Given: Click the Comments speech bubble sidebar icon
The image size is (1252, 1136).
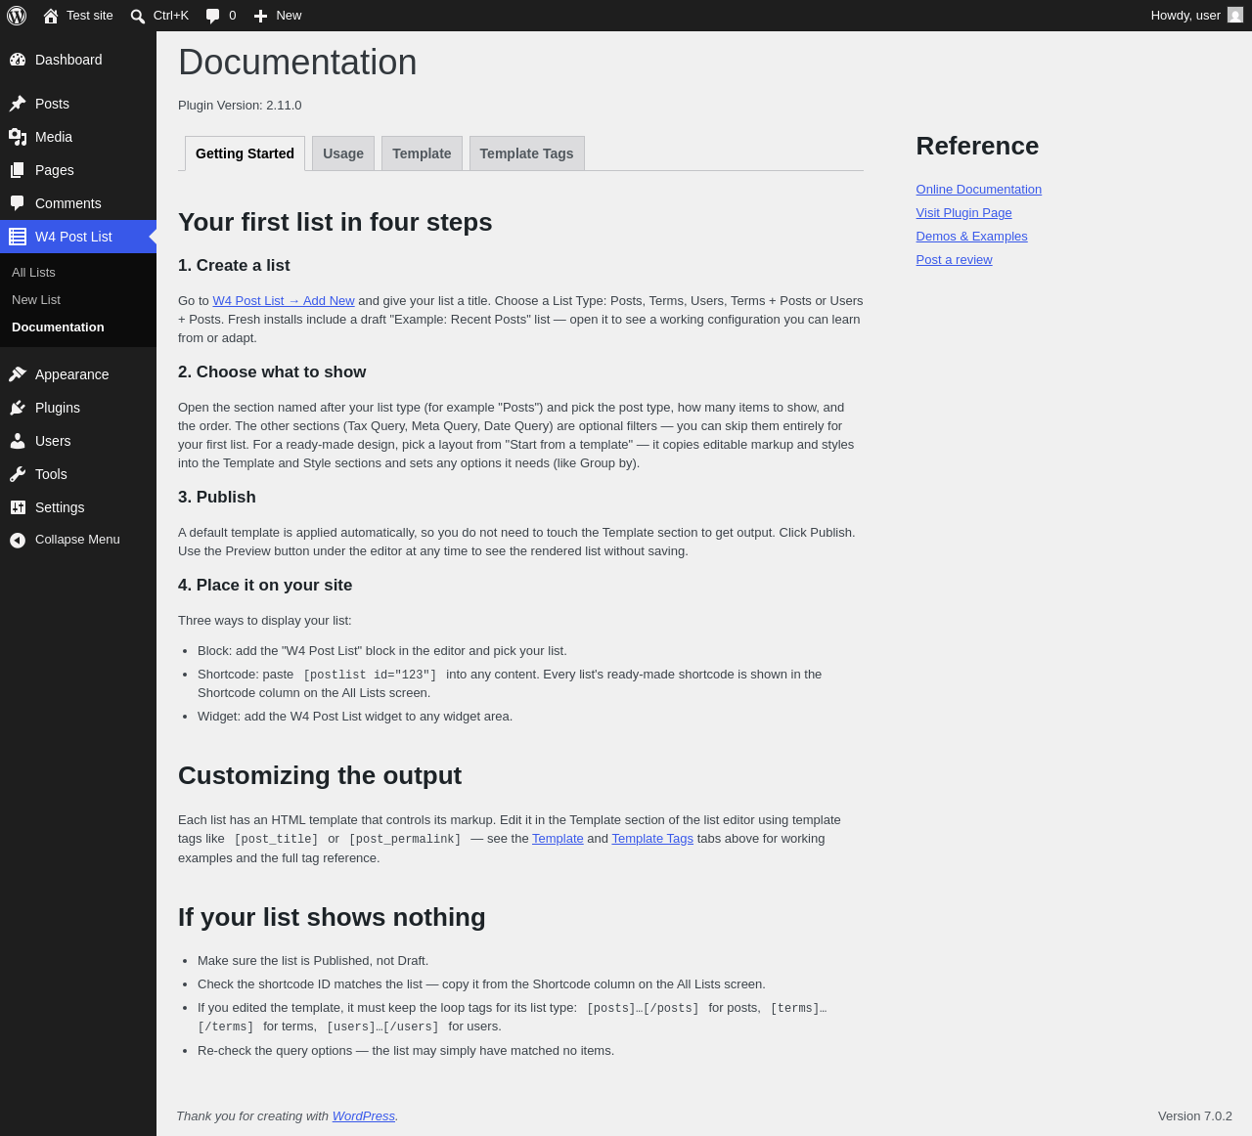Looking at the screenshot, I should (18, 203).
